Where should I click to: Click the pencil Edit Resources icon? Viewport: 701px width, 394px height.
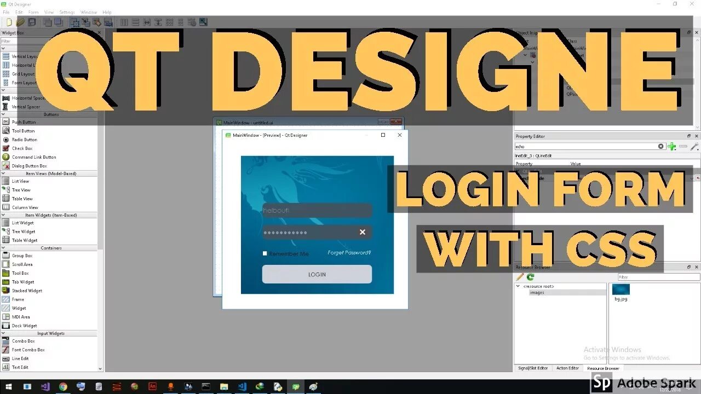click(520, 277)
